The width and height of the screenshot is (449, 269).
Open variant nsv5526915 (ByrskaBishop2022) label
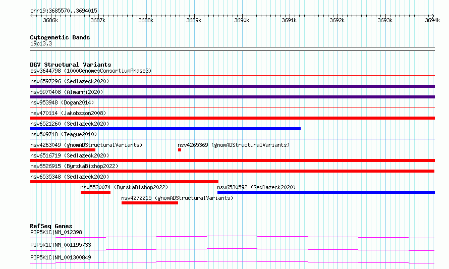click(x=74, y=166)
